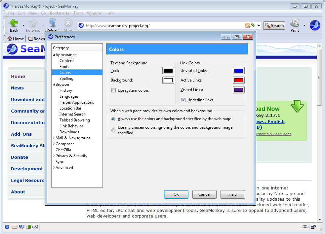This screenshot has height=234, width=325.
Task: Open the Browser component from the status bar
Action: click(7, 227)
